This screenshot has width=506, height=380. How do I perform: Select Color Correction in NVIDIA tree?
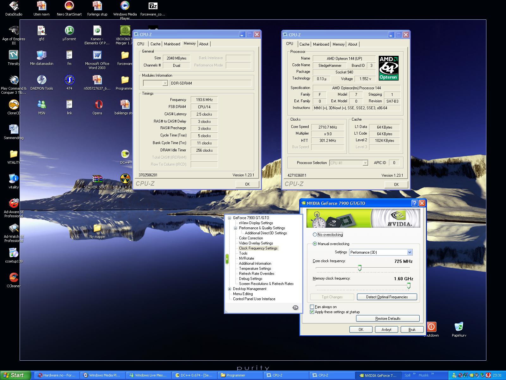coord(251,238)
